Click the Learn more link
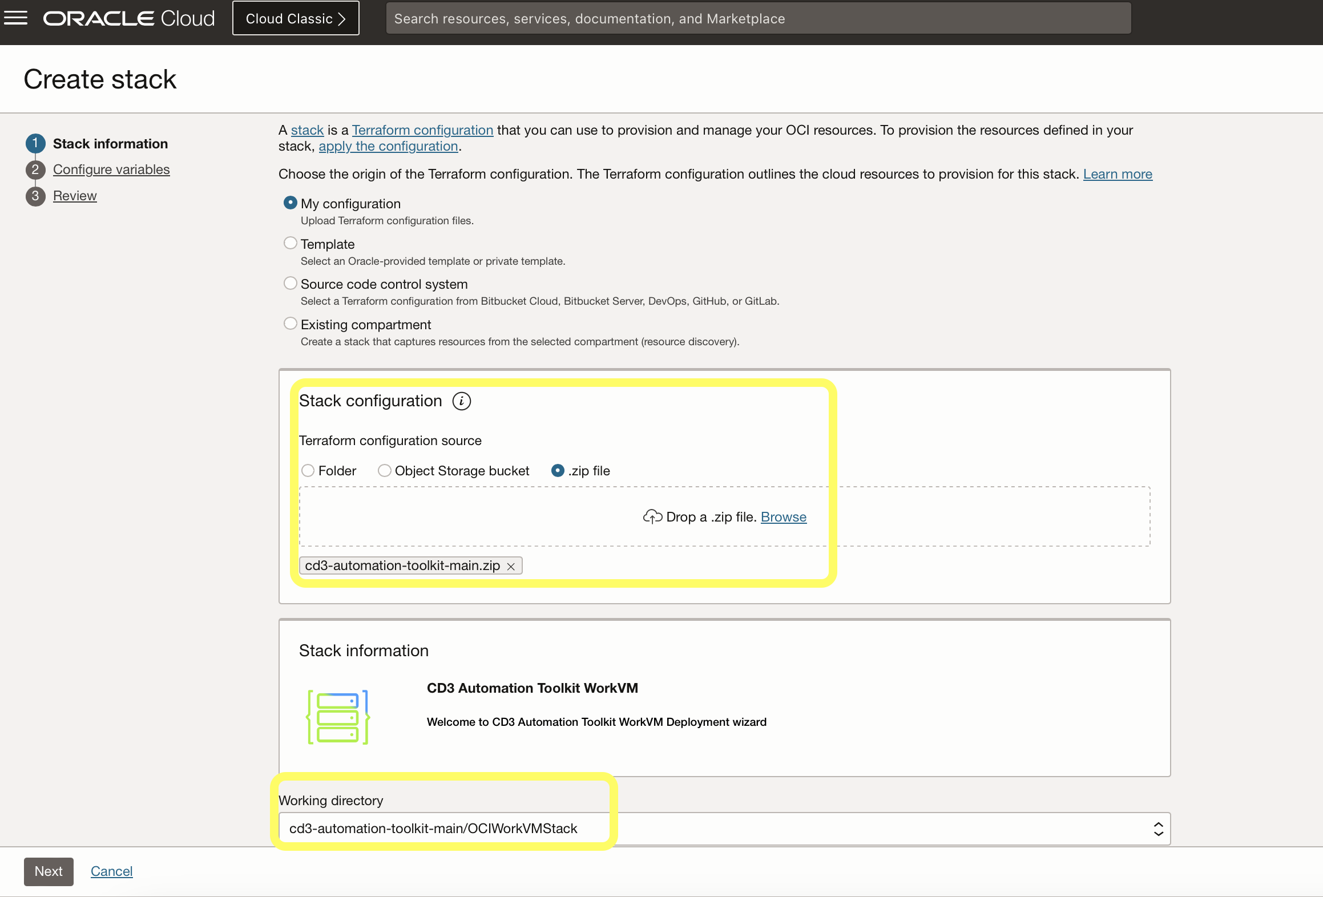 click(x=1118, y=174)
